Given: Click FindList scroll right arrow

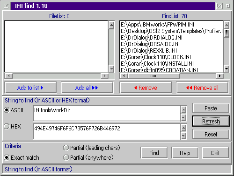Looking at the screenshot, I should coord(219,76).
